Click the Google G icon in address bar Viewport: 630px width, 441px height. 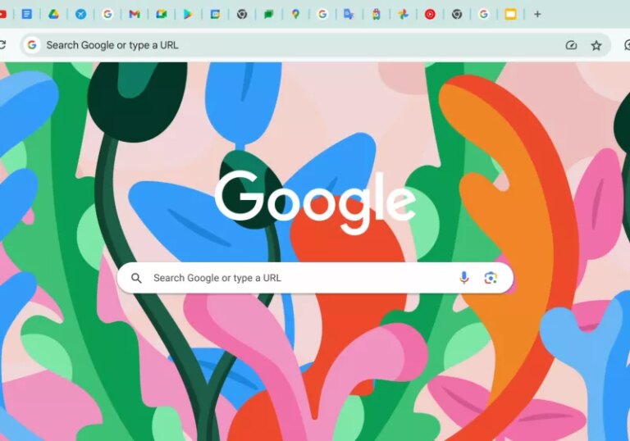tap(32, 45)
